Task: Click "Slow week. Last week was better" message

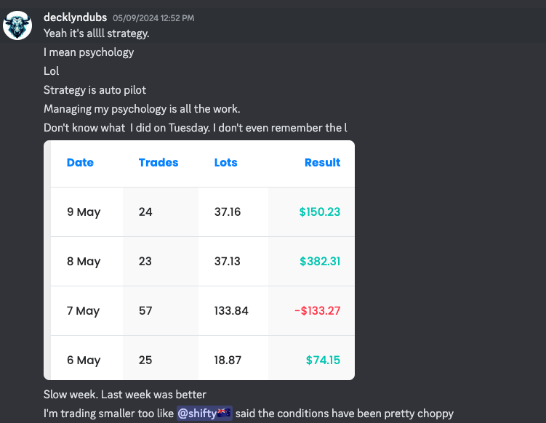Action: (125, 395)
